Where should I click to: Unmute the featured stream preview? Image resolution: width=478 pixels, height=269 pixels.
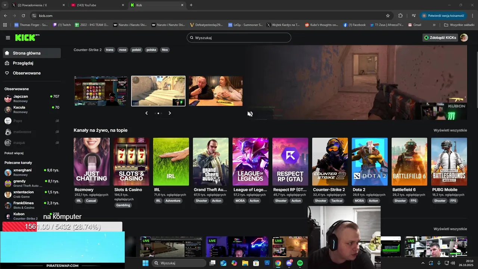coord(250,114)
